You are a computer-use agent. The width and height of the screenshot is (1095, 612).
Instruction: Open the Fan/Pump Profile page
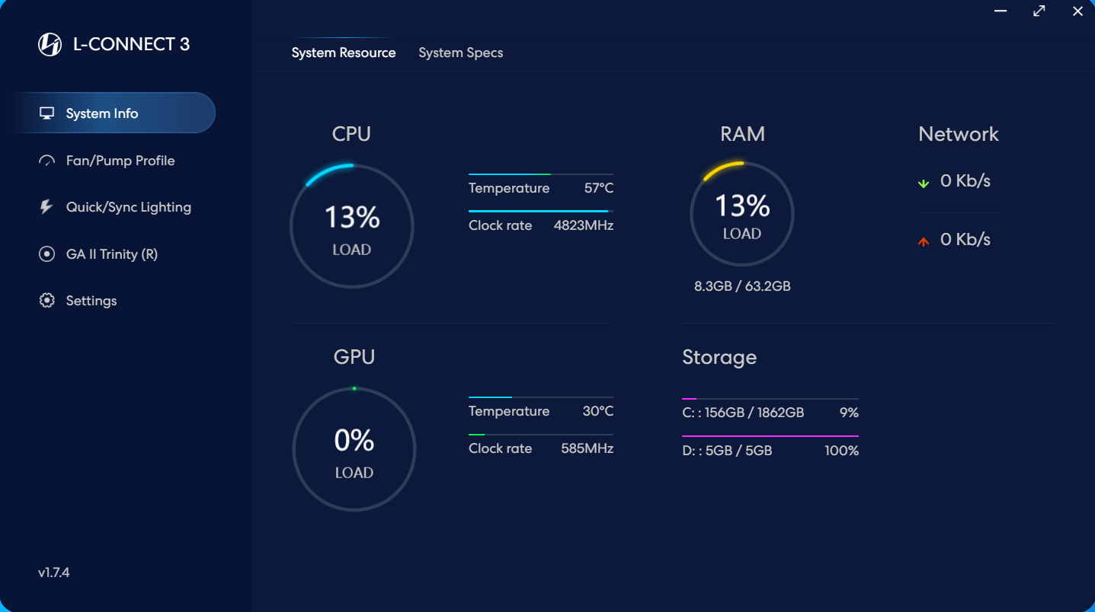120,161
